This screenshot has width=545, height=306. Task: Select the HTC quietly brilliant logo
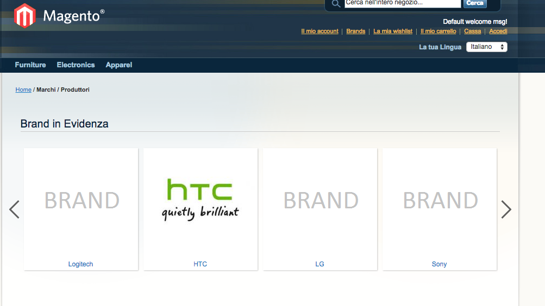tap(201, 200)
